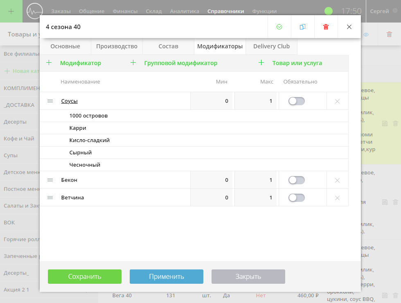The image size is (401, 303).
Task: Open user menu Сергей
Action: 379,11
